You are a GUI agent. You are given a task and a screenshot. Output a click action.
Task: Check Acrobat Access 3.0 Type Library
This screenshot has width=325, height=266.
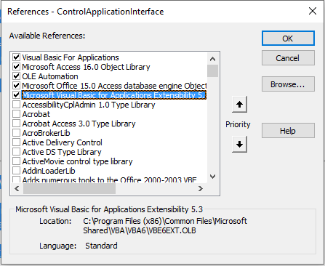tap(16, 124)
